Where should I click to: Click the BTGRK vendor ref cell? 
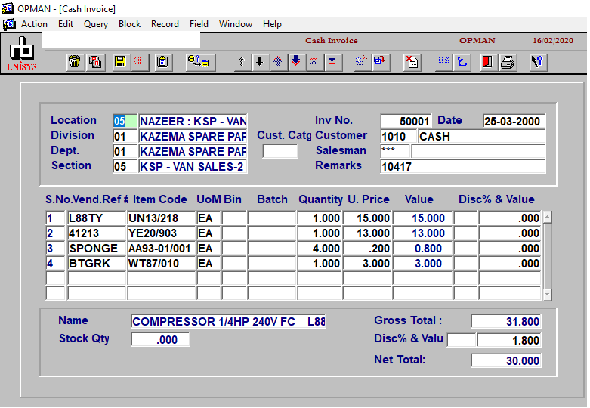click(97, 263)
